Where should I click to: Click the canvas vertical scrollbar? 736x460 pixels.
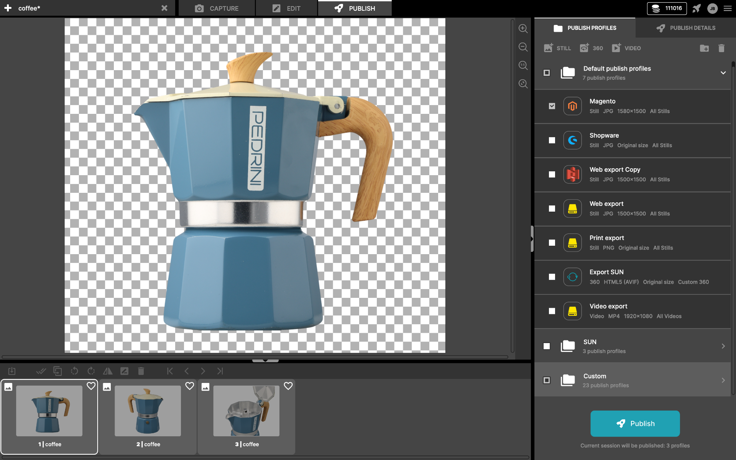(x=513, y=186)
